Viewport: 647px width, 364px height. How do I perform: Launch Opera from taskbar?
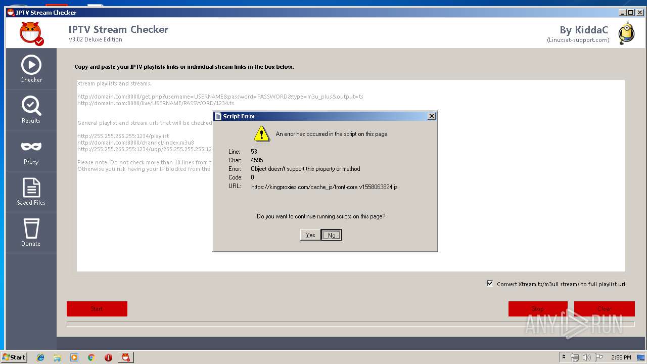[x=108, y=357]
